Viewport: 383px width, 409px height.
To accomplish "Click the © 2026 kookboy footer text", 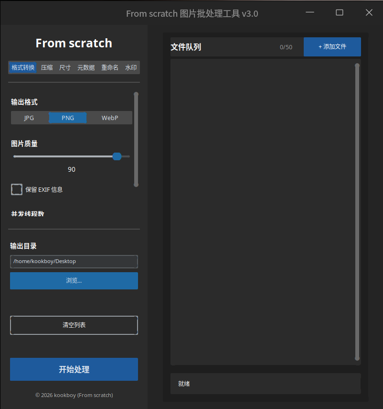I will pyautogui.click(x=74, y=395).
